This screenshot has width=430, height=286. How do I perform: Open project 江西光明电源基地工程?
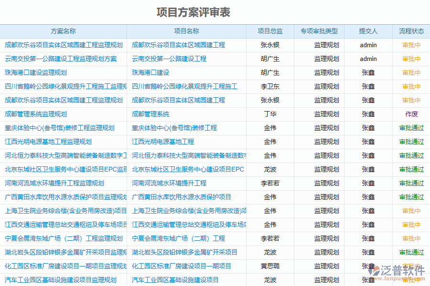click(x=163, y=142)
